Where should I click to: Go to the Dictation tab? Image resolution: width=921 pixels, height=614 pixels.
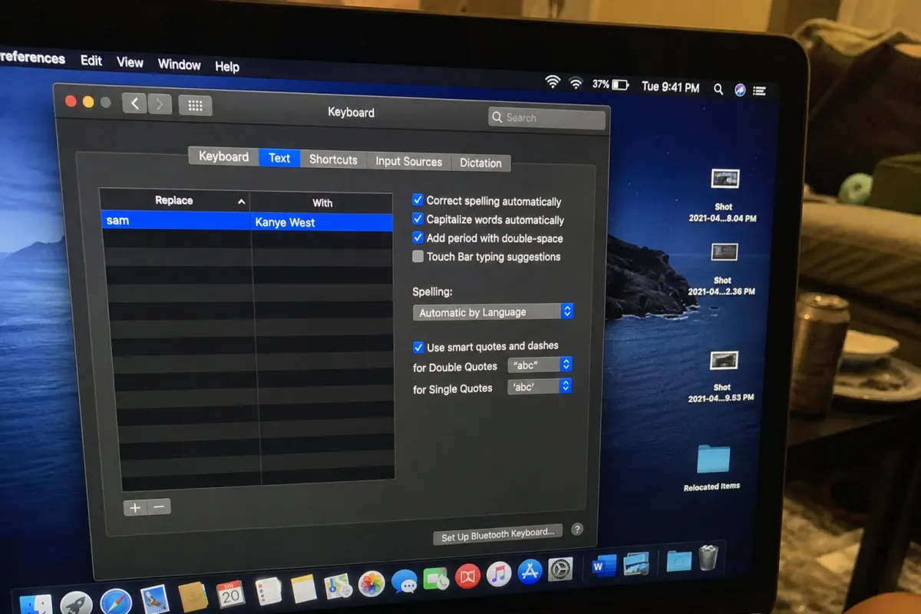480,163
